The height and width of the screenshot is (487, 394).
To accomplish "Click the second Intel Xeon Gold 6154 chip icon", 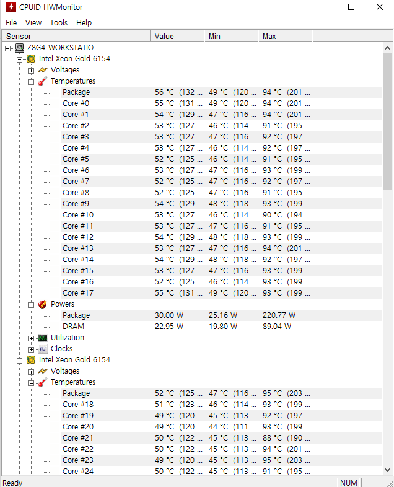I will pyautogui.click(x=31, y=360).
